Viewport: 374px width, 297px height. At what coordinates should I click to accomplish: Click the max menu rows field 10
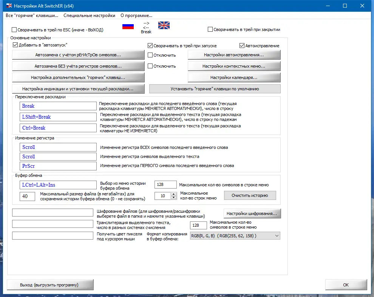coord(163,196)
